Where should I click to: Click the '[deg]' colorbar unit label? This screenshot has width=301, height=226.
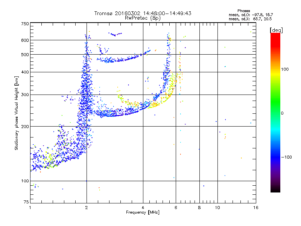[x=276, y=30]
